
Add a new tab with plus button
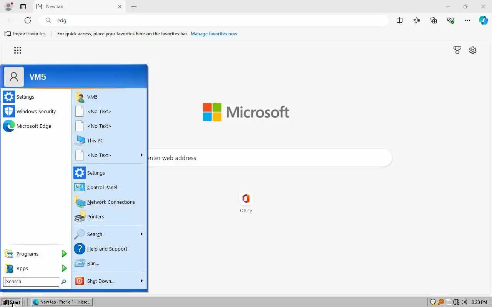coord(134,7)
